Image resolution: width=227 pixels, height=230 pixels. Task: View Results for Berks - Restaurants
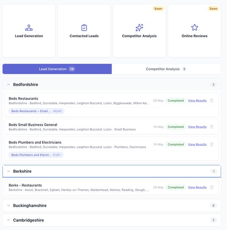pyautogui.click(x=197, y=187)
